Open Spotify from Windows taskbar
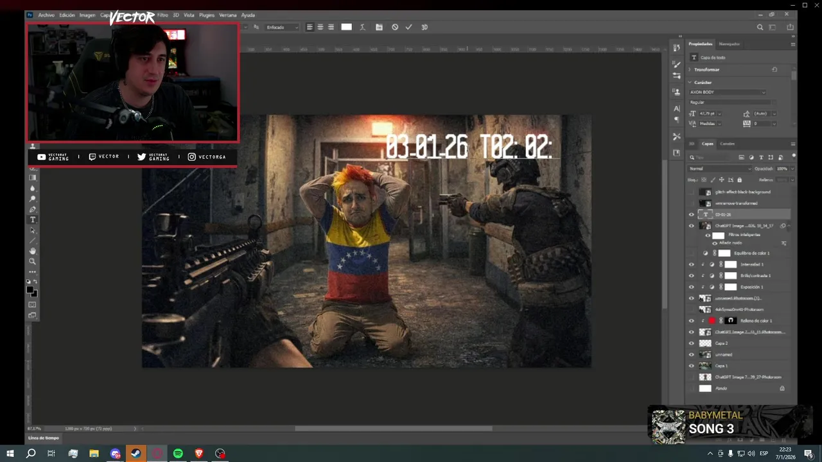Screen dimensions: 822x462 [178, 454]
